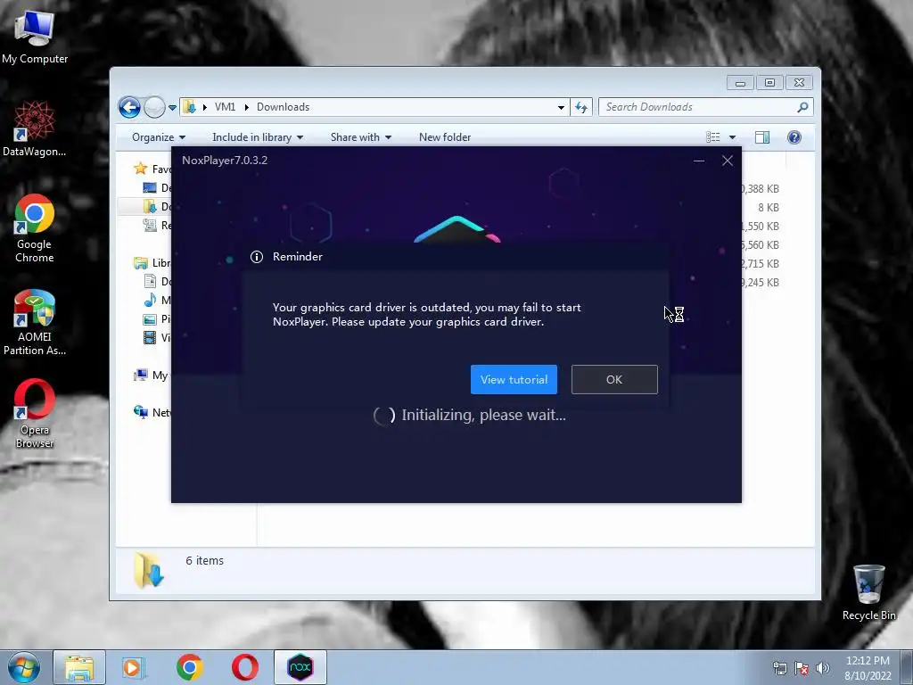Toggle the Explorer preview pane
The width and height of the screenshot is (913, 685).
(762, 137)
